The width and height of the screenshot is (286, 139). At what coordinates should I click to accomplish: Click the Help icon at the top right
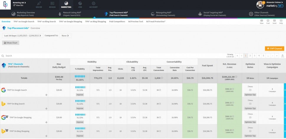point(281,21)
